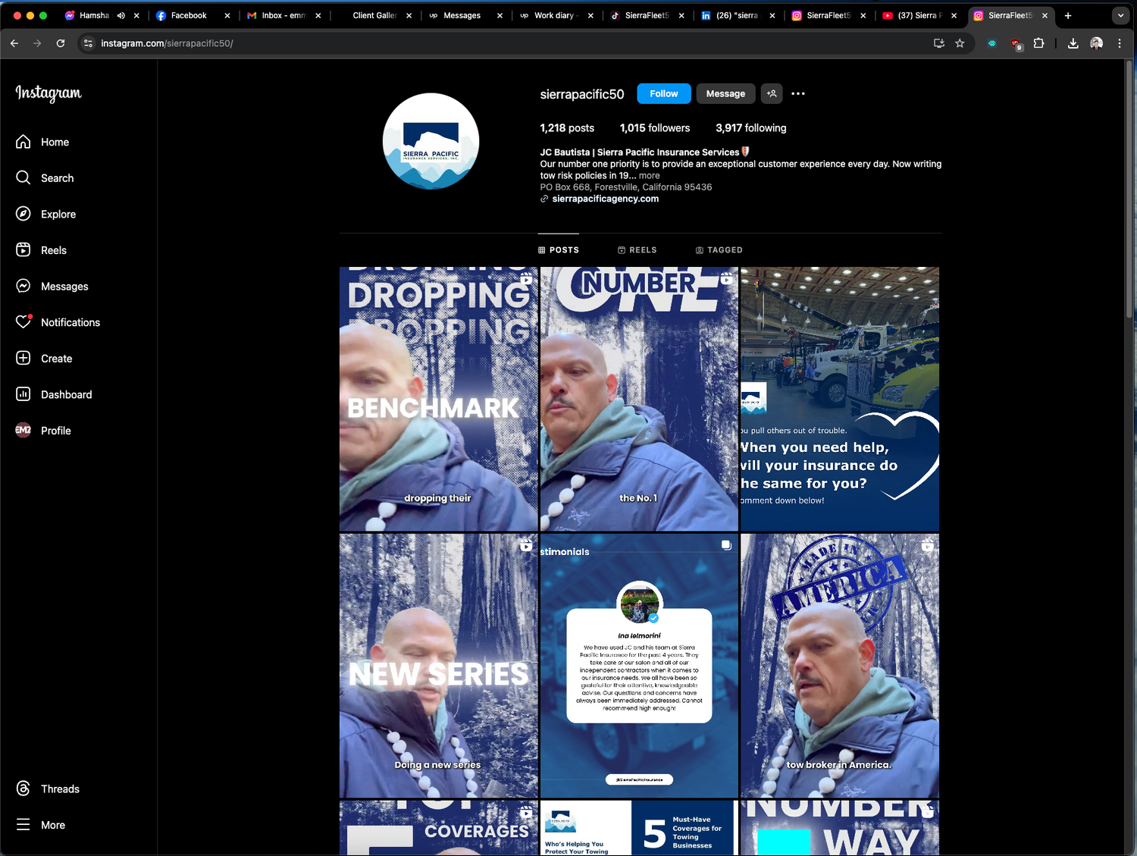1137x856 pixels.
Task: Open the sierrapacificagency.com link
Action: (x=606, y=199)
